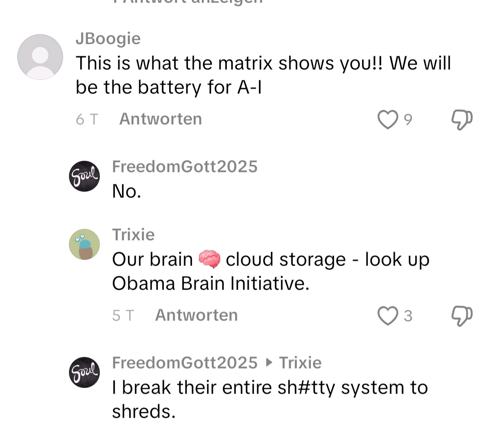Viewport: 490px width, 440px height.
Task: Open JBoogie's gray profile avatar
Action: point(40,57)
